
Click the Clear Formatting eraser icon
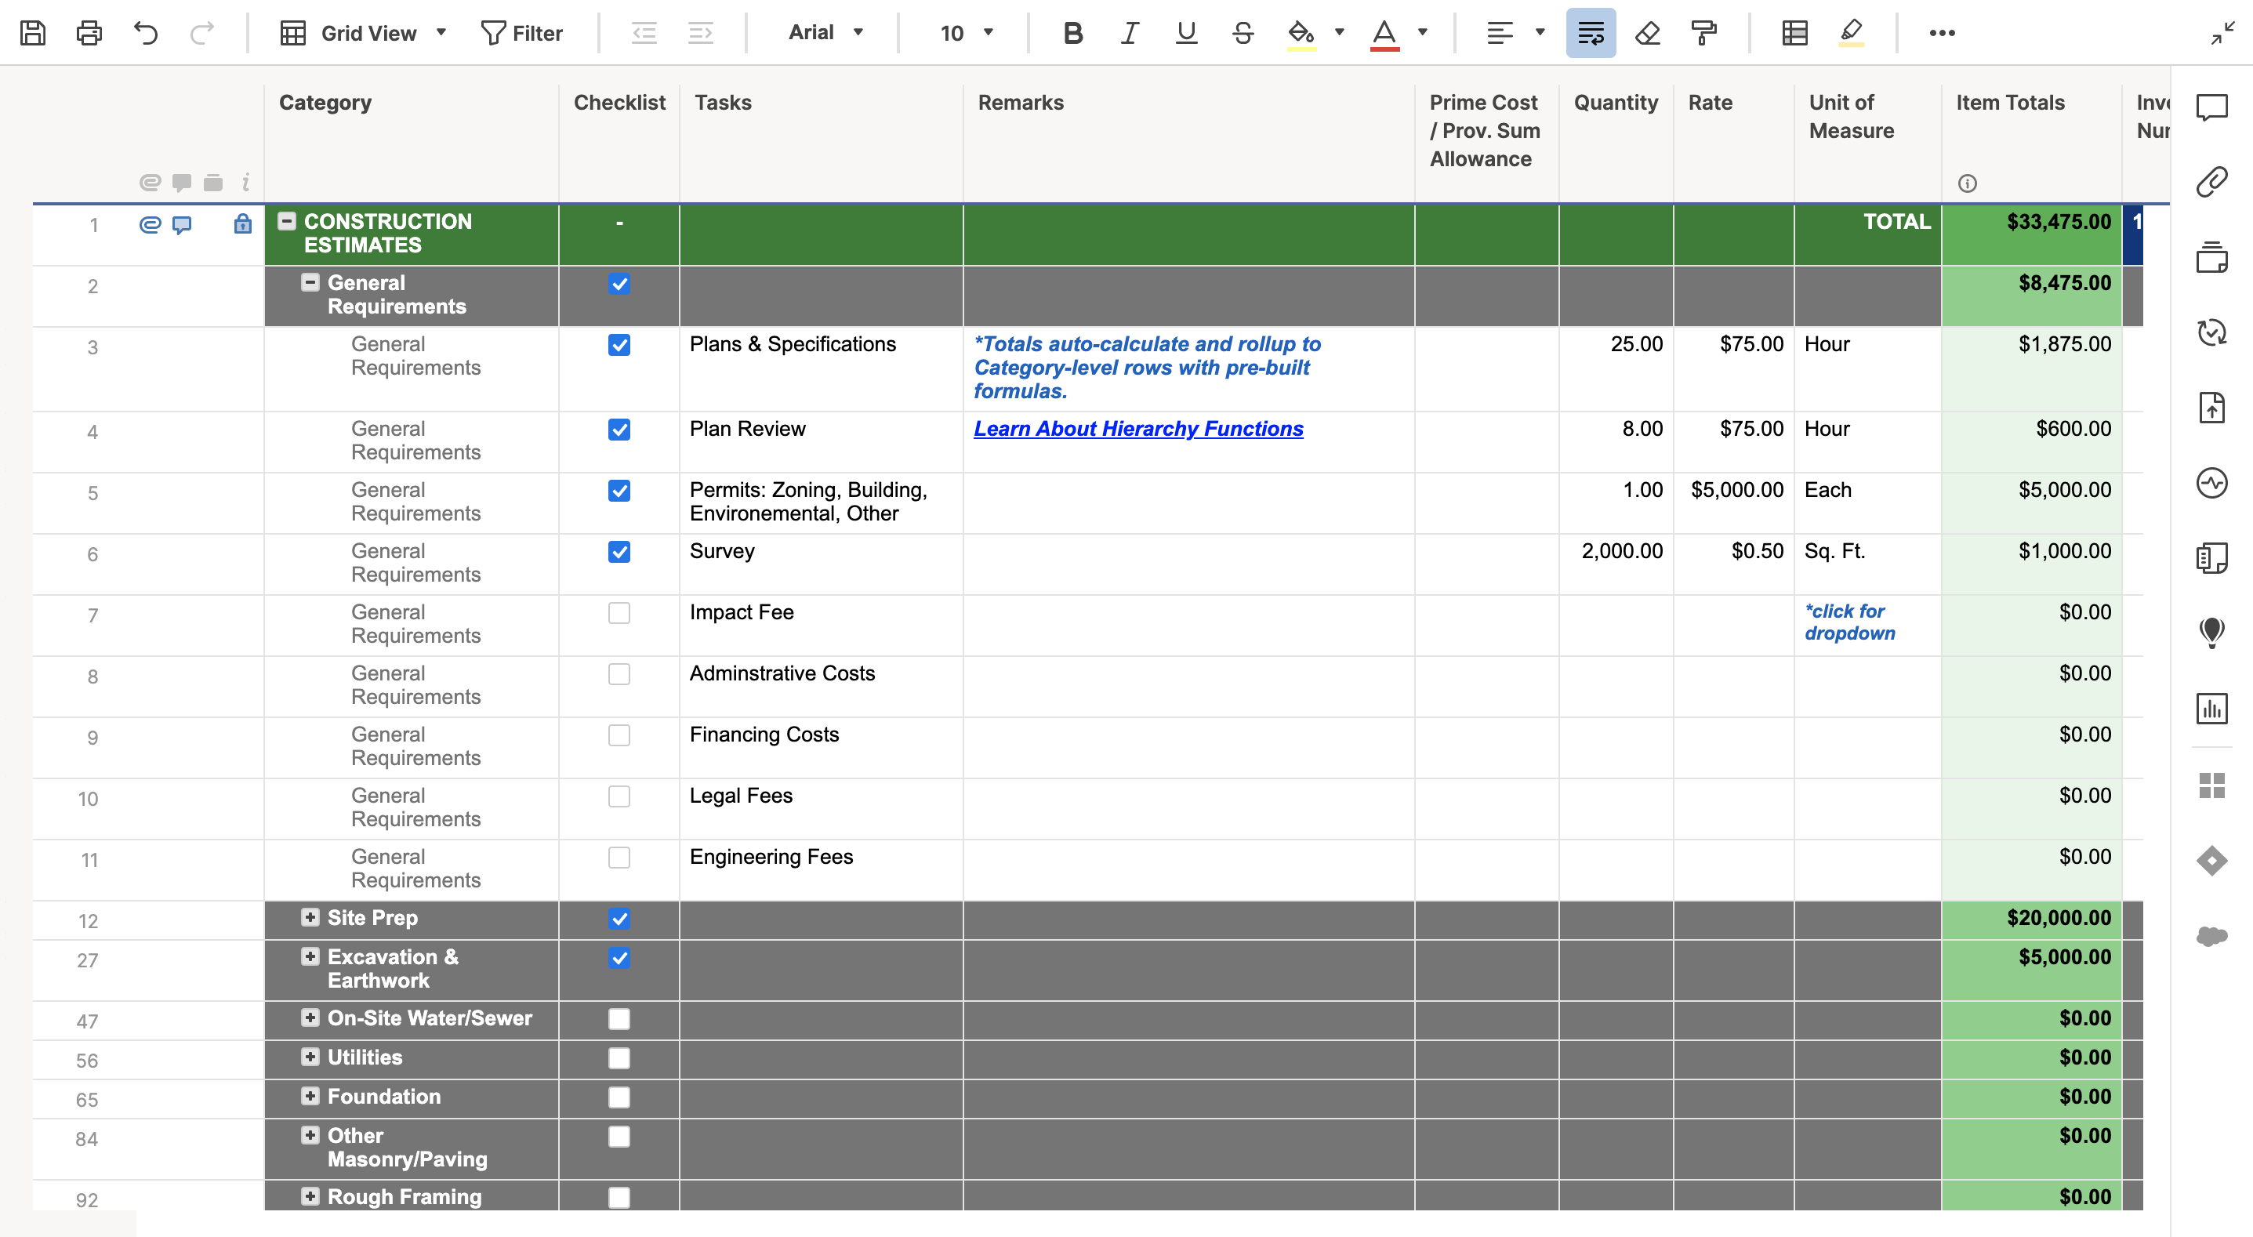click(x=1647, y=32)
